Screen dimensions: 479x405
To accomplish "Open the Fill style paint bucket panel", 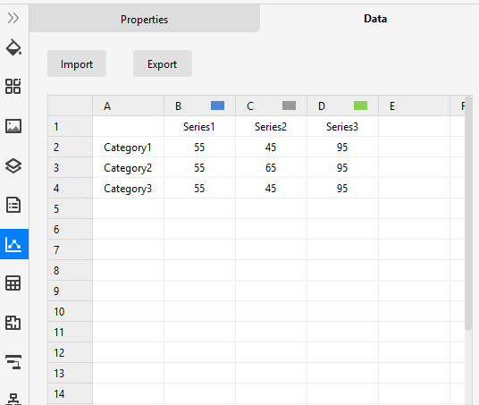I will pos(13,47).
